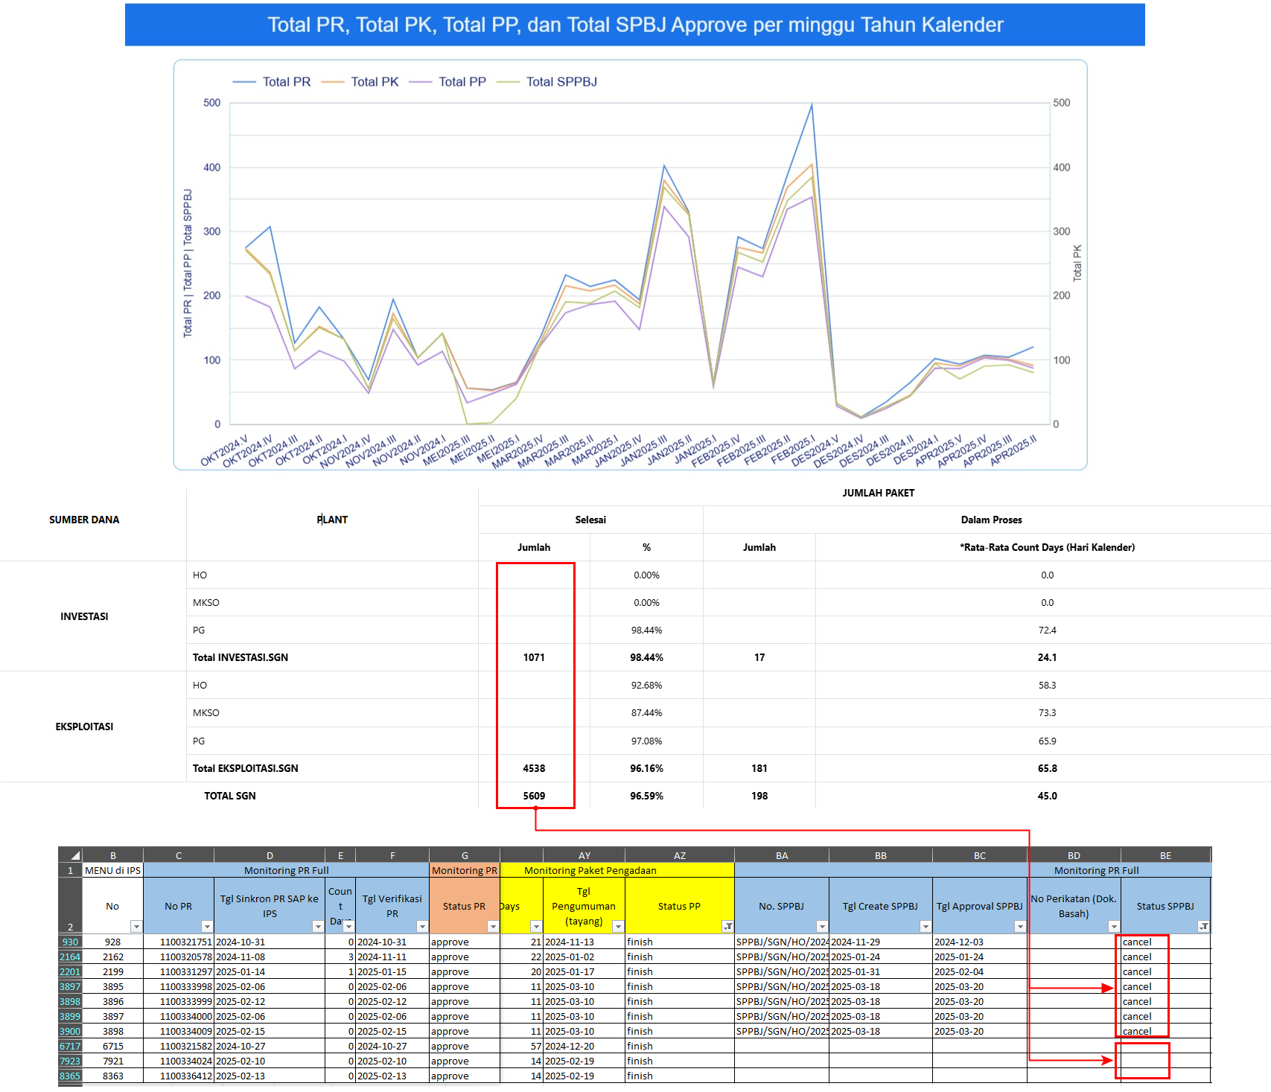Open the active filter on Status SPPBJ
Screen dimensions: 1271x1092
(1203, 926)
